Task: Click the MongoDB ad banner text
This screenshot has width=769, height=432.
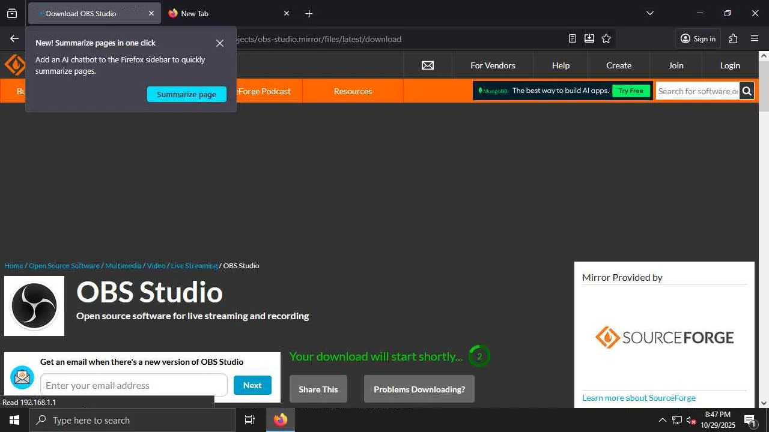Action: [561, 91]
